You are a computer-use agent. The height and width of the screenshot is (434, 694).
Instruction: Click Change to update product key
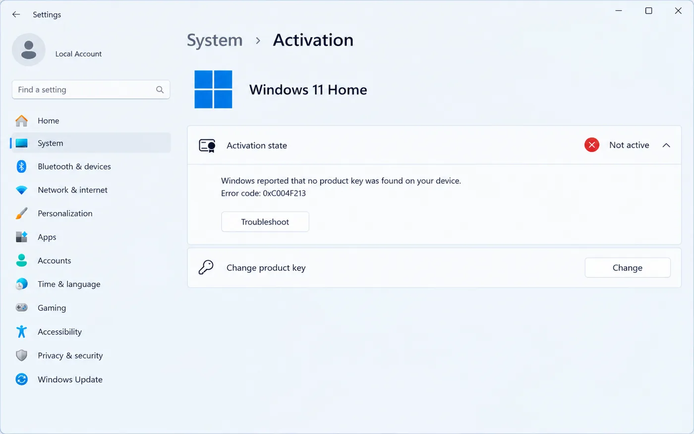coord(628,268)
